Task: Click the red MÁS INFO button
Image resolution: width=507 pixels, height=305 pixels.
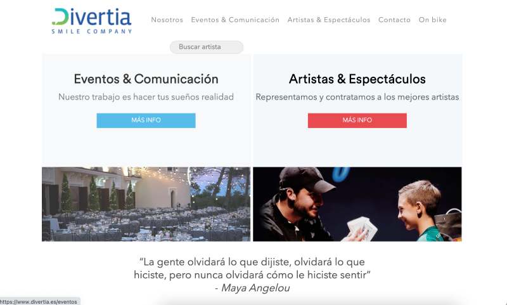Action: [357, 120]
